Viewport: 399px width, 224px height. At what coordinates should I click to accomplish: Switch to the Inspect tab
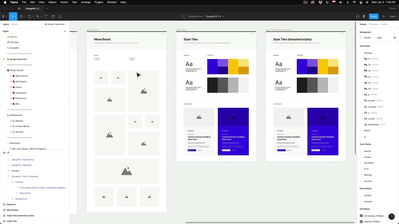click(384, 24)
